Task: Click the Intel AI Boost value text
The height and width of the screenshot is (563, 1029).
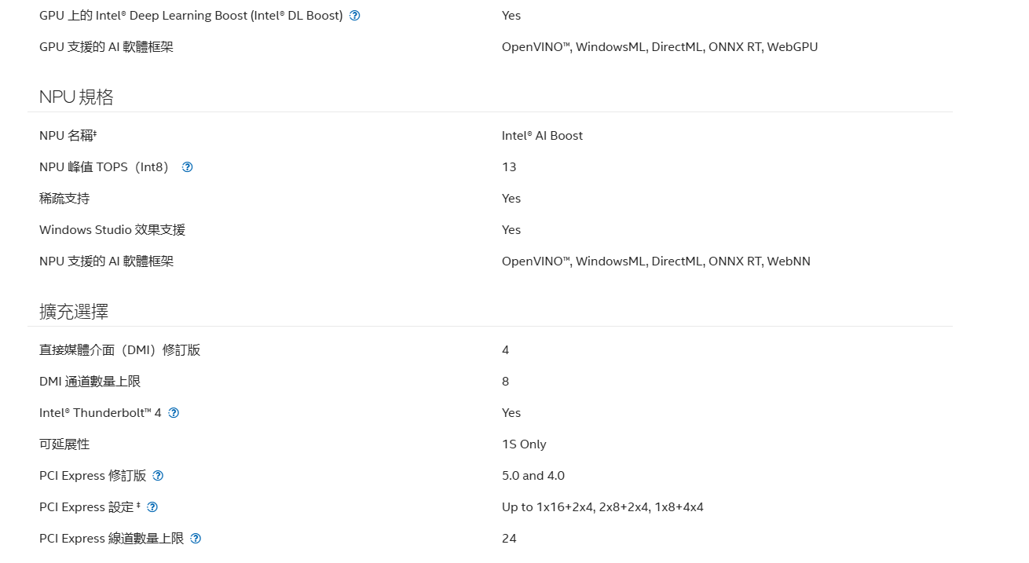Action: (x=542, y=136)
